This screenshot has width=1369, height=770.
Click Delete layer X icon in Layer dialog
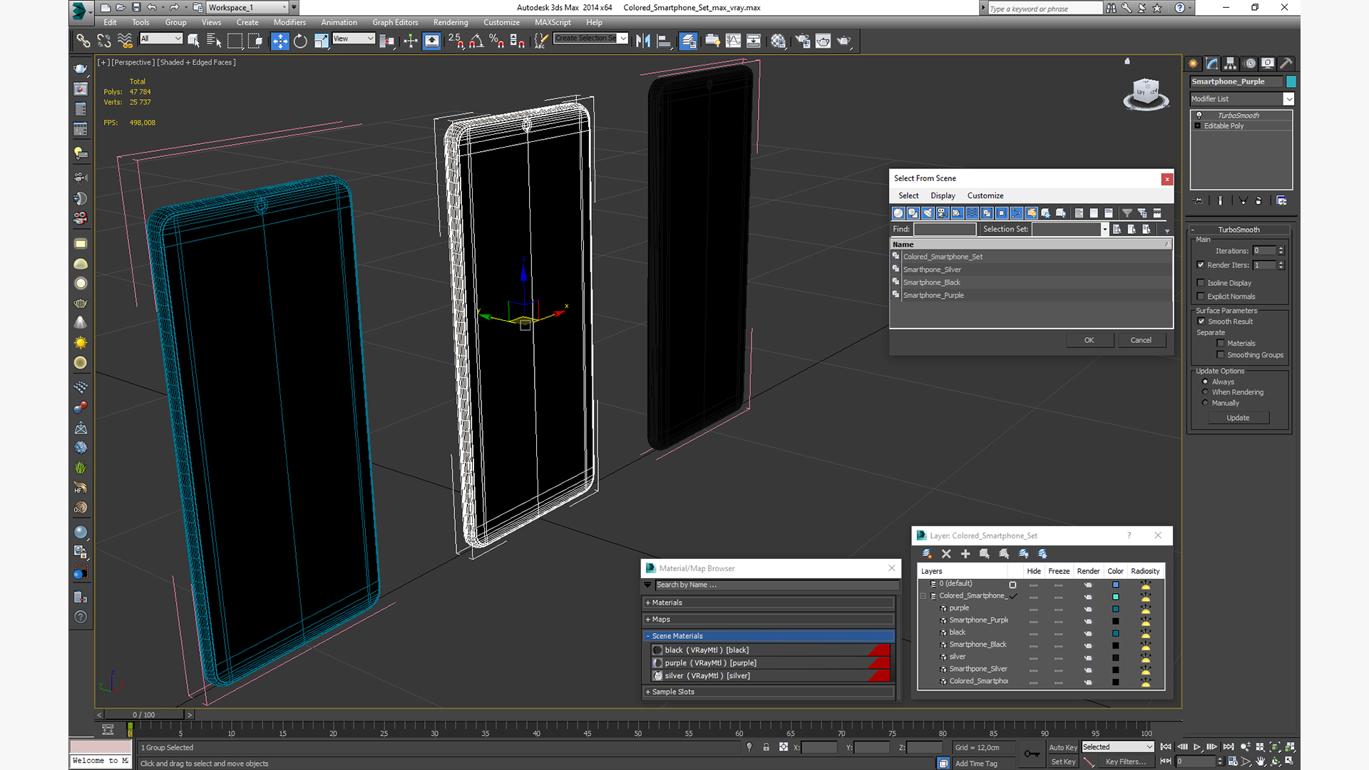tap(946, 553)
